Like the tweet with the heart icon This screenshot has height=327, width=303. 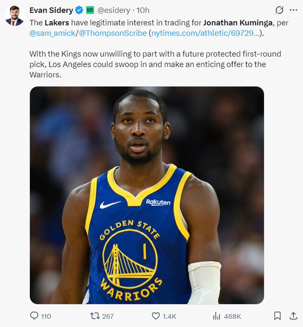(156, 316)
